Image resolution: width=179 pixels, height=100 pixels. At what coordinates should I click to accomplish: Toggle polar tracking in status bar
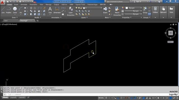click(121, 98)
